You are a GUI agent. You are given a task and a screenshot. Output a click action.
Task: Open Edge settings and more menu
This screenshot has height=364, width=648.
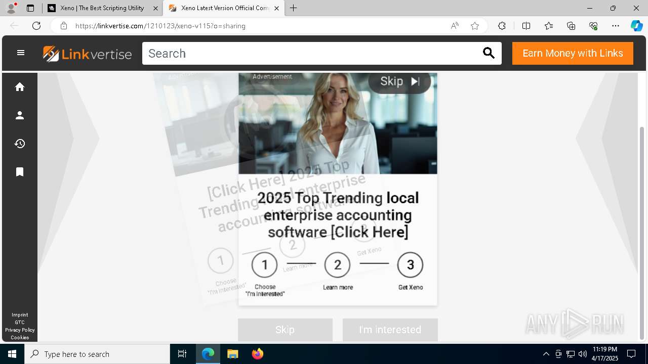tap(616, 26)
